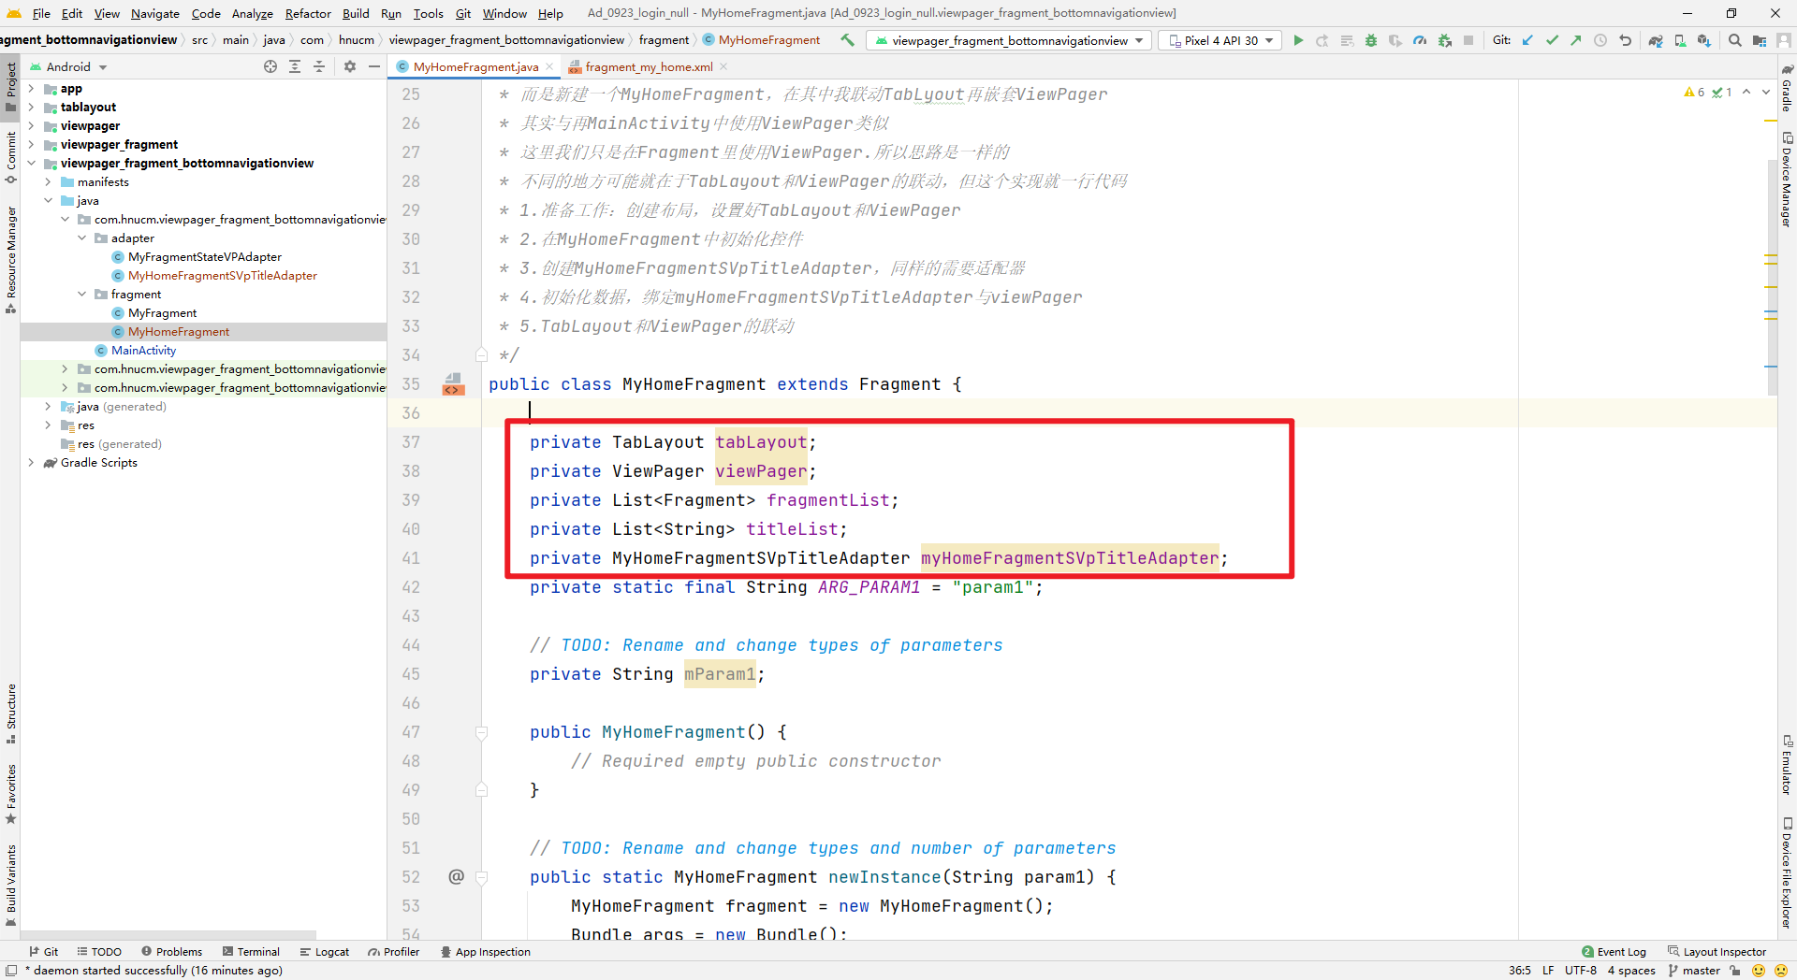The image size is (1797, 980).
Task: Expand the Gradle Scripts node
Action: (x=31, y=463)
